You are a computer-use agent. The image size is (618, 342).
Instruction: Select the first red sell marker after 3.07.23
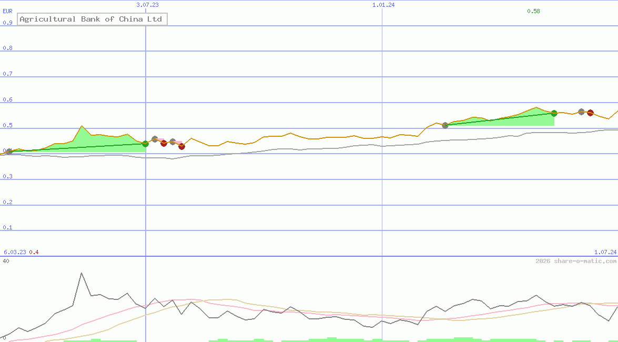[x=164, y=143]
